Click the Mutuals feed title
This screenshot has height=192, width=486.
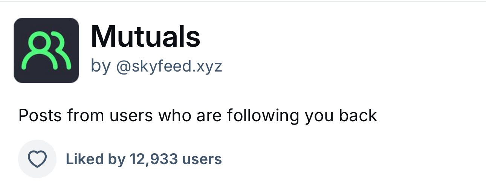[145, 37]
